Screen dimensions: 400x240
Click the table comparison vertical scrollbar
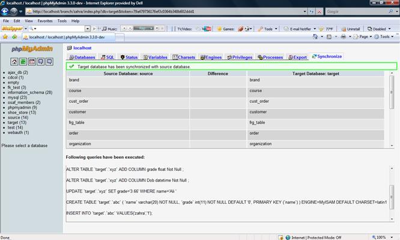[392, 109]
